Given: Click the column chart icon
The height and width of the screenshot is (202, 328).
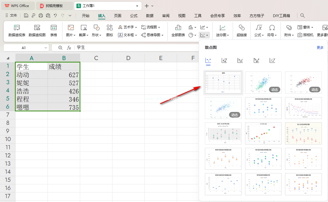Looking at the screenshot, I should (191, 27).
